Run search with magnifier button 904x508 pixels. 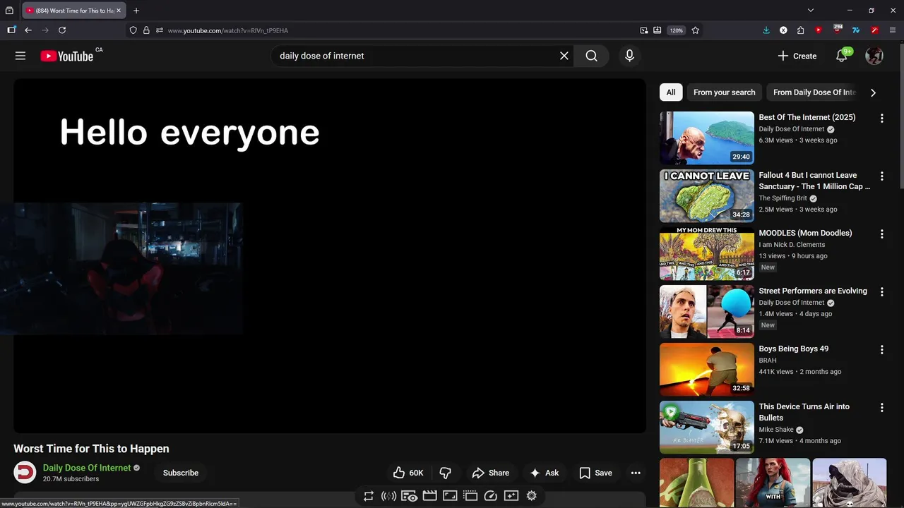(592, 56)
